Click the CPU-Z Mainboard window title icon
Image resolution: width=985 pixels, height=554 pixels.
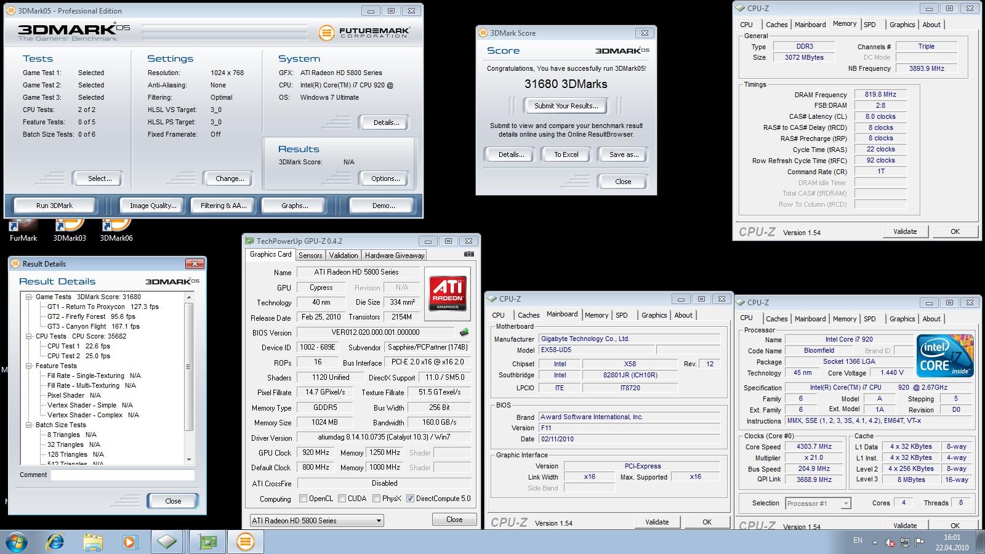[x=492, y=299]
